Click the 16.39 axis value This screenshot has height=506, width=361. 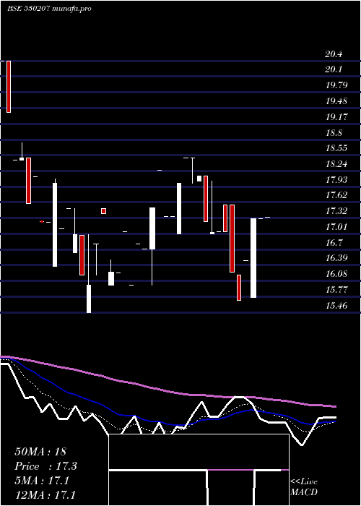coord(336,258)
